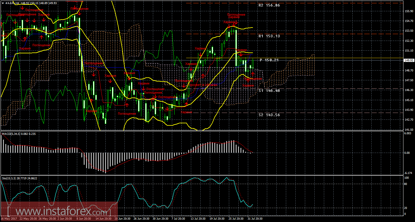Select the R1 153.13 resistance label

click(269, 36)
